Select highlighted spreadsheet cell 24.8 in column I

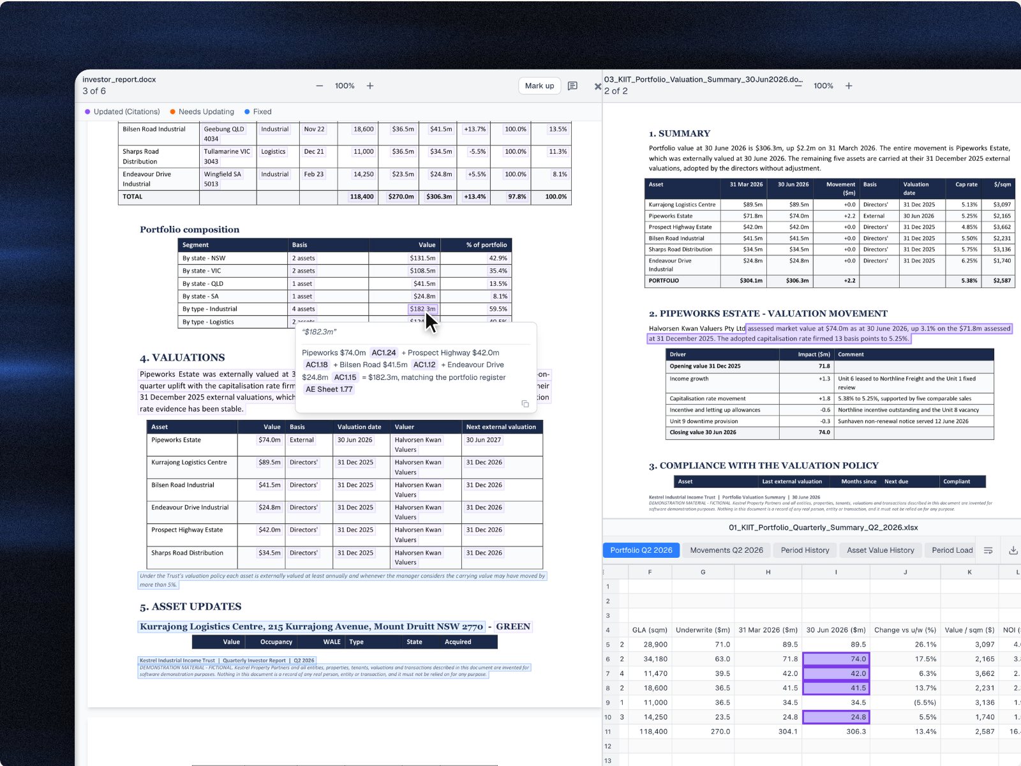pyautogui.click(x=836, y=717)
